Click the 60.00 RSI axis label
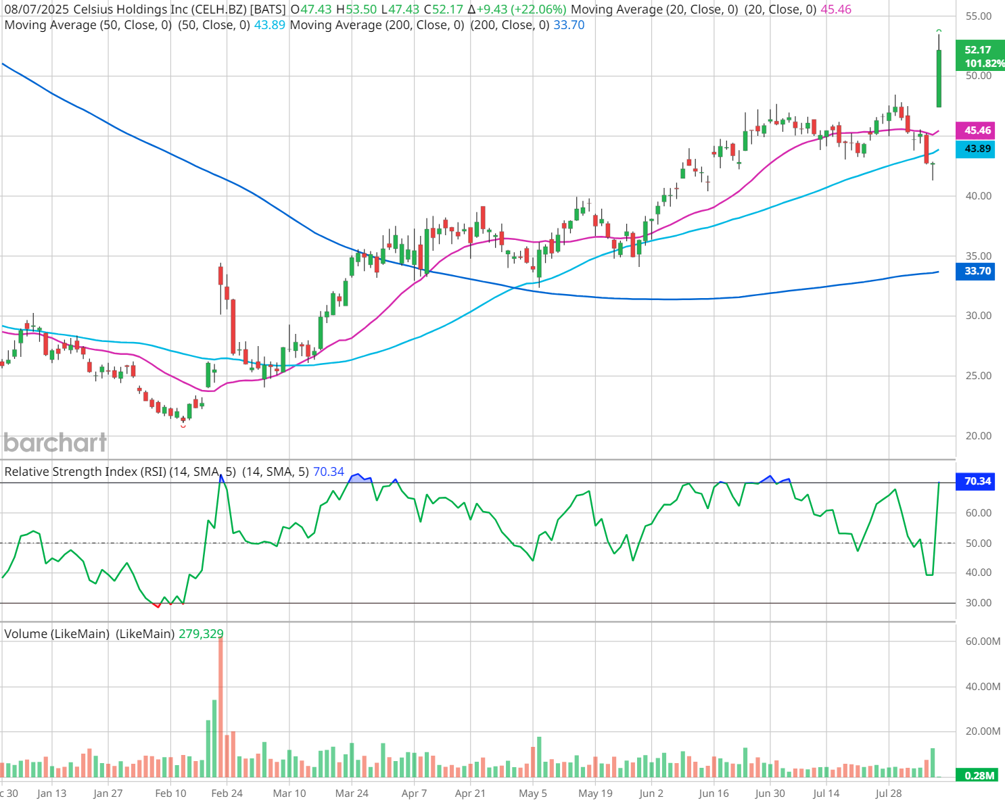The image size is (1005, 805). [x=978, y=513]
